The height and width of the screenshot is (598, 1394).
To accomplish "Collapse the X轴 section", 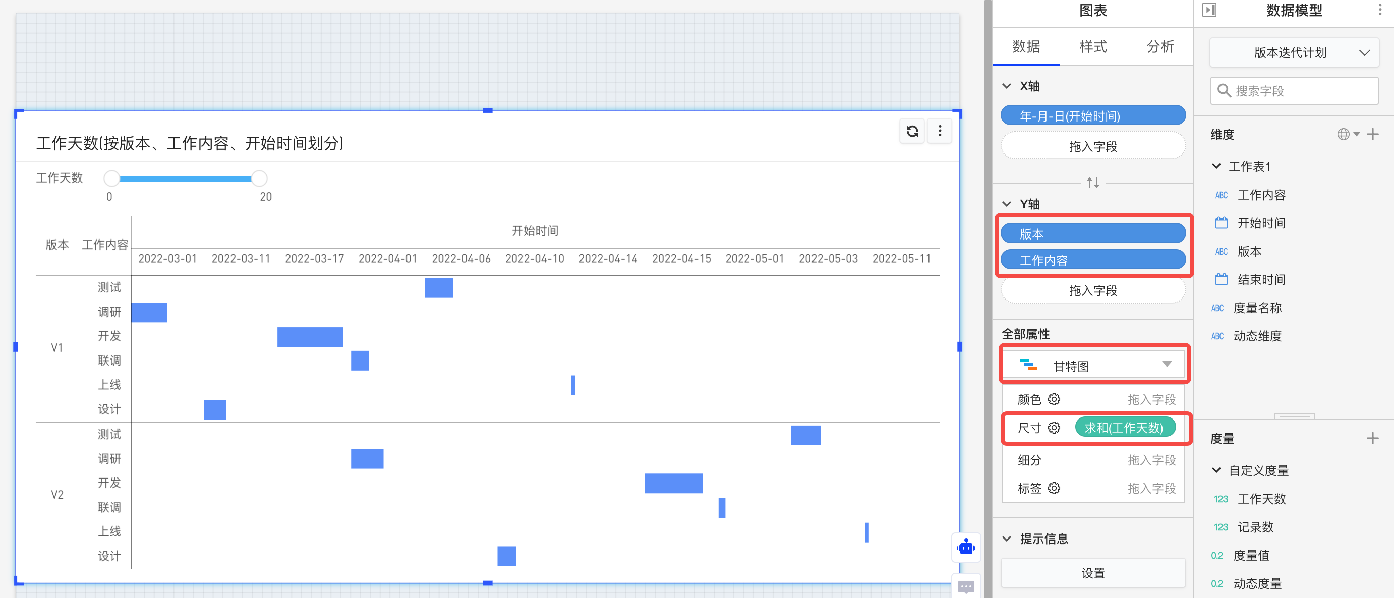I will (x=1007, y=86).
